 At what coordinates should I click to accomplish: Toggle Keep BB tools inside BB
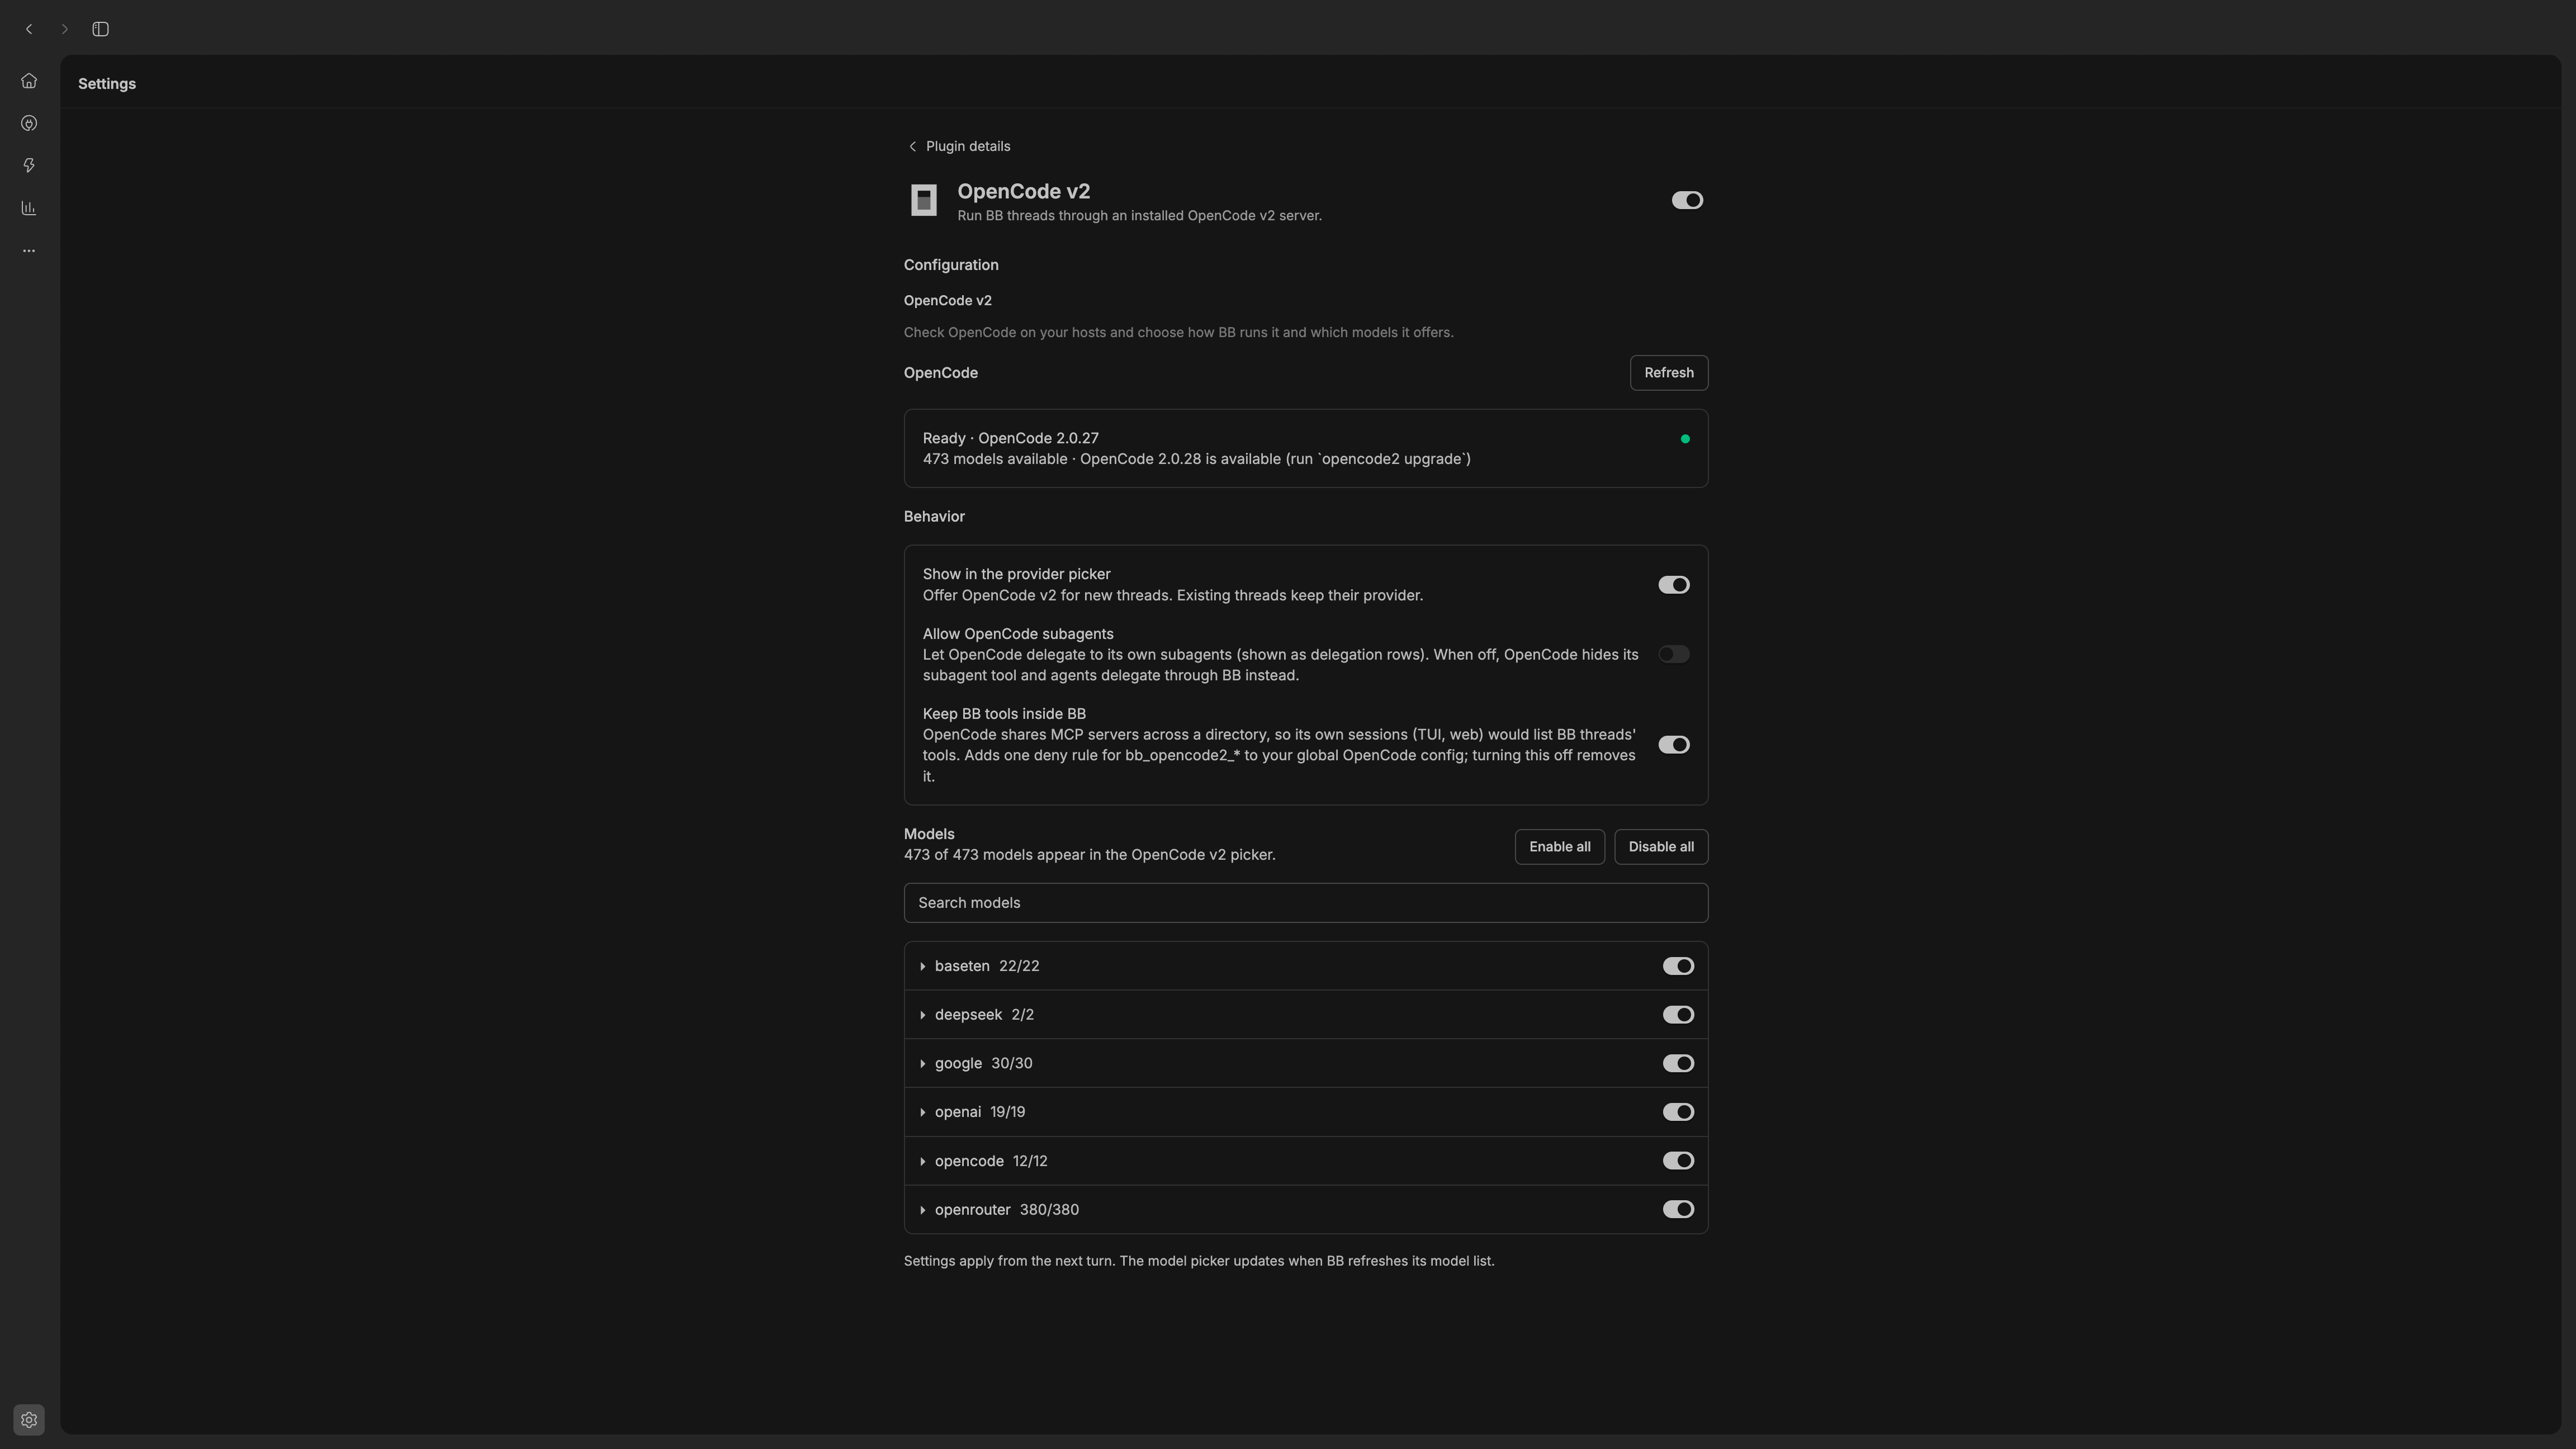pyautogui.click(x=1674, y=745)
